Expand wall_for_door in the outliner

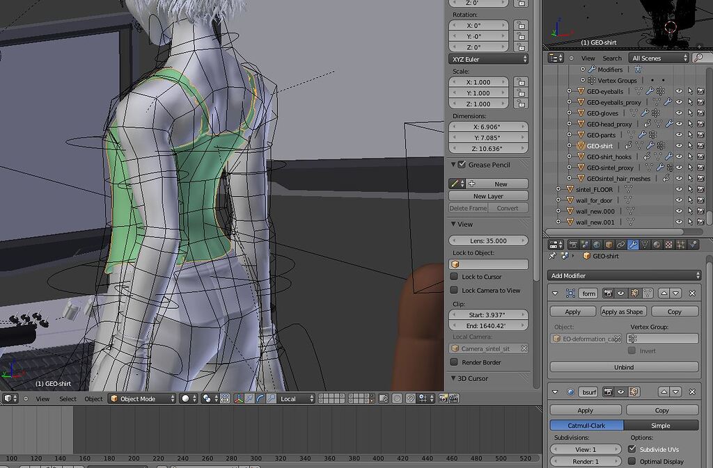[558, 200]
